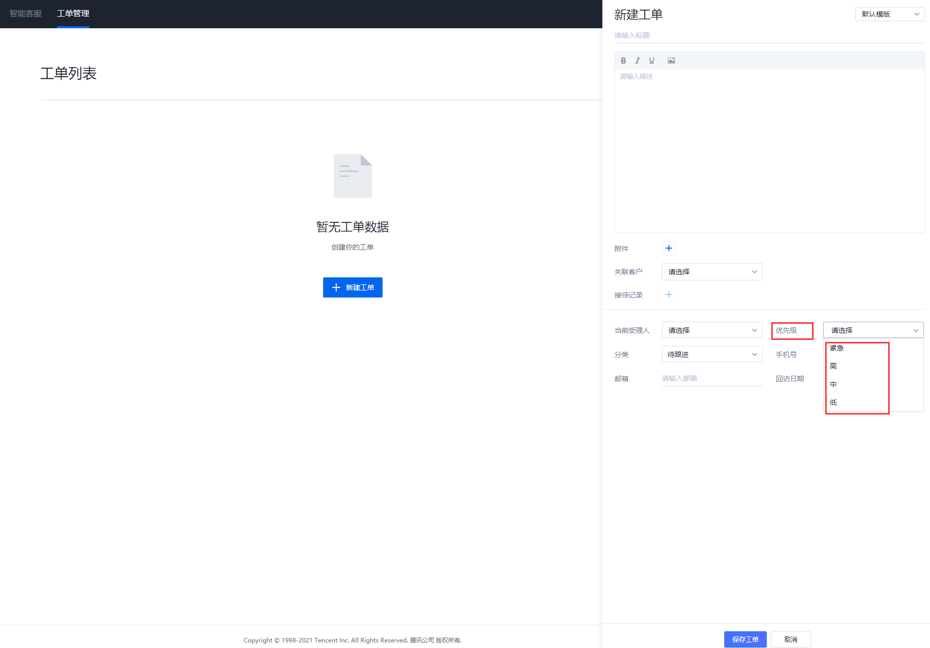
Task: Click the 暂无工单数据 text
Action: [x=353, y=227]
